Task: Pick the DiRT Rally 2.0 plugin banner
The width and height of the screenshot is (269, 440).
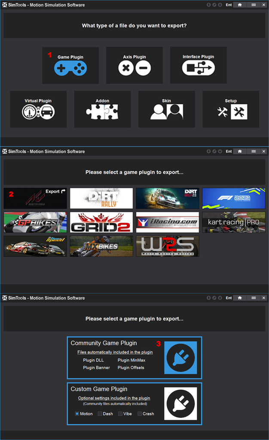Action: (x=168, y=199)
